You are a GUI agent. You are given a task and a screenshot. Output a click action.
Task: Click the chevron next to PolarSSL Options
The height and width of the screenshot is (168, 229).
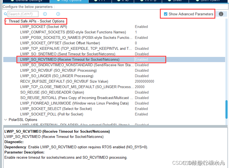[x=6, y=120]
